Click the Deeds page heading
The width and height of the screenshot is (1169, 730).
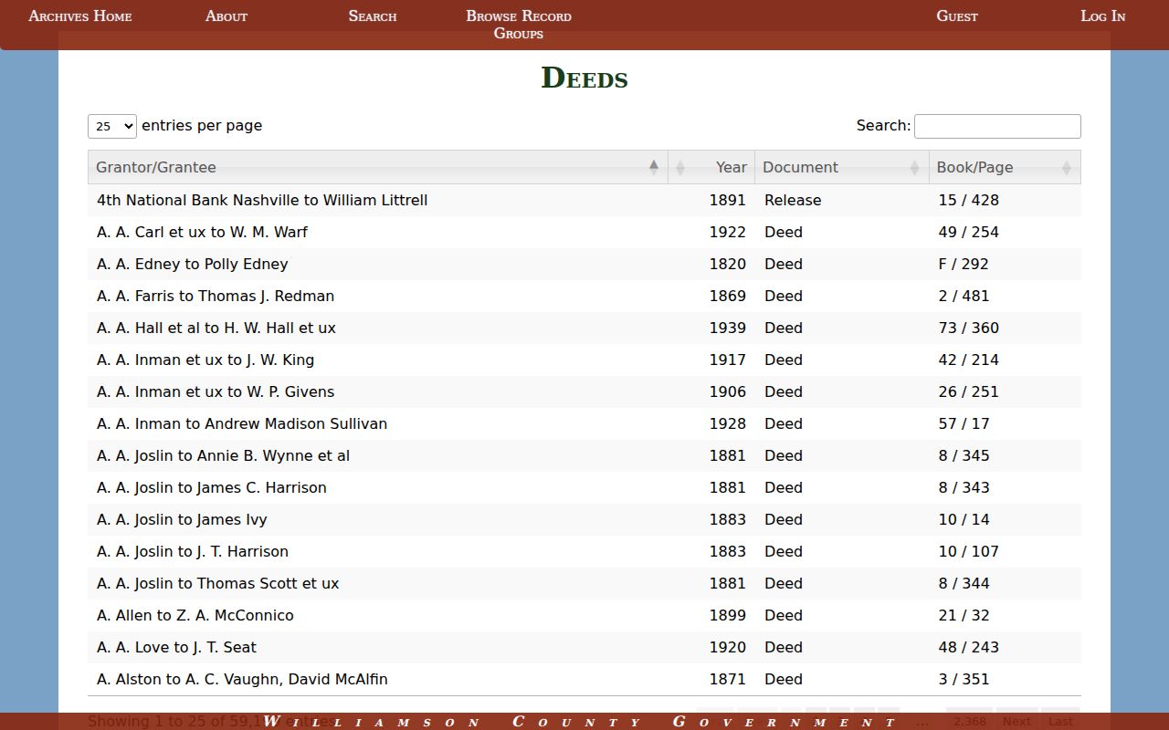[x=584, y=78]
